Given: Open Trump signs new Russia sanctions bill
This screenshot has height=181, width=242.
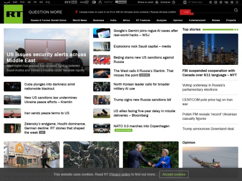Looking at the screenshot, I should [x=142, y=100].
